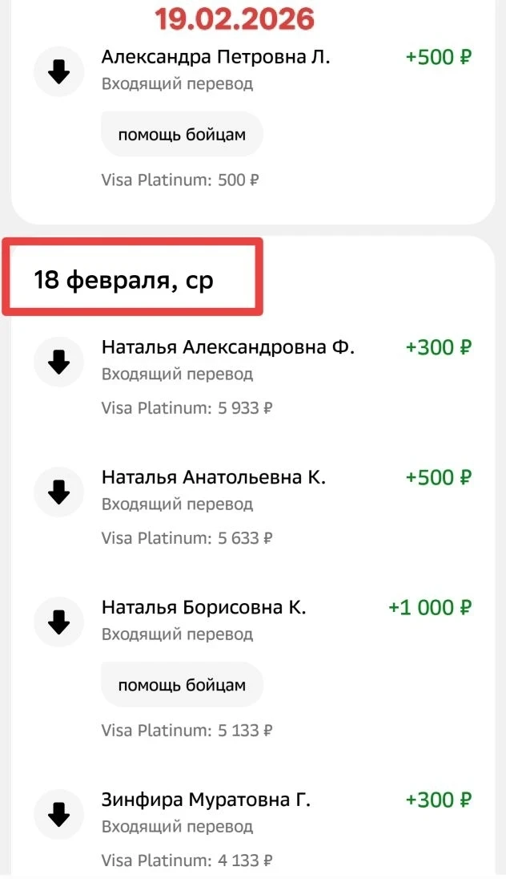Click the +500 ₽ amount from Александра Петровна
This screenshot has width=506, height=879.
tap(438, 58)
